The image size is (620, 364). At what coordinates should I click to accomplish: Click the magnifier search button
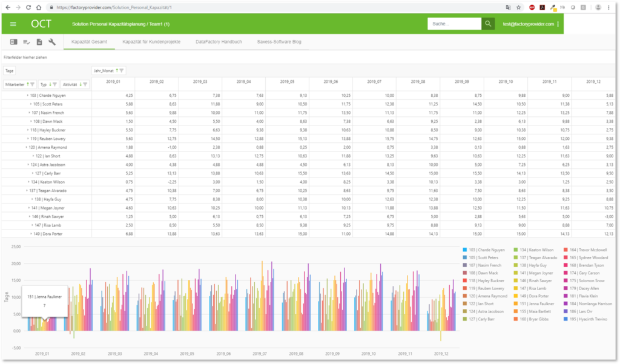[x=488, y=24]
